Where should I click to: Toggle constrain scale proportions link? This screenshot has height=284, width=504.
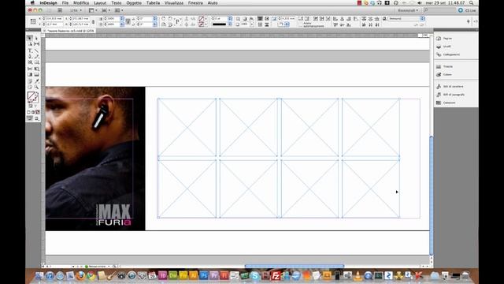tap(128, 21)
